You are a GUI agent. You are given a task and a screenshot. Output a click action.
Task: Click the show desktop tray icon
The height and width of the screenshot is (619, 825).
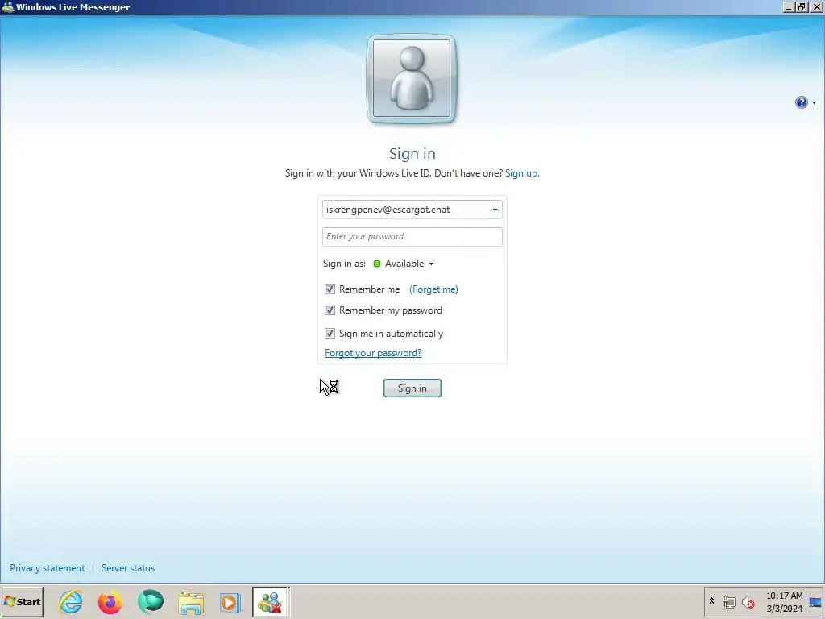point(816,603)
